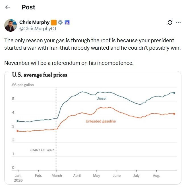Click the gasoline endpoint dot in August
The width and height of the screenshot is (184, 187).
(x=174, y=114)
